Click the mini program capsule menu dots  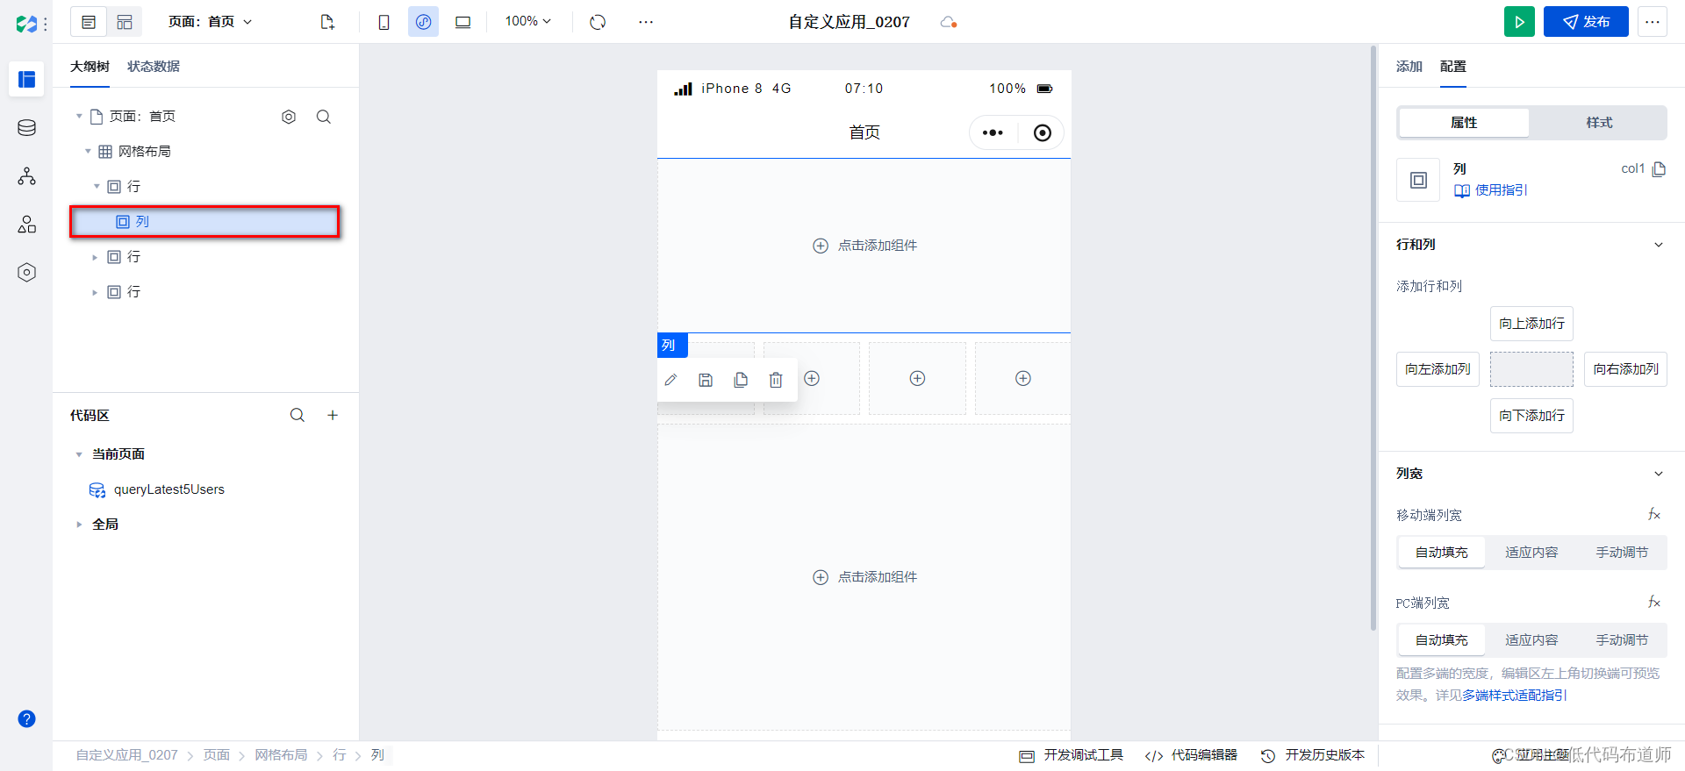pos(993,132)
